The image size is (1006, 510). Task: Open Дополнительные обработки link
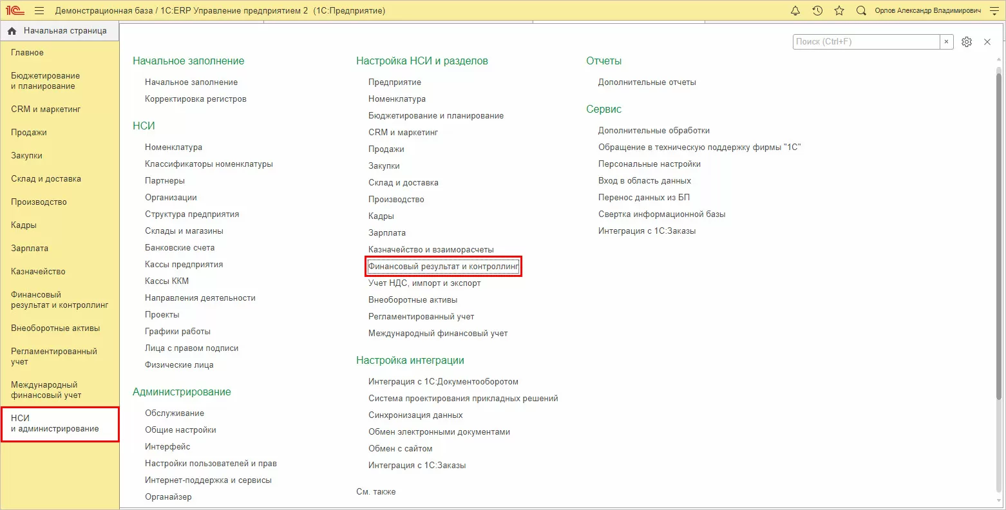[x=654, y=131]
